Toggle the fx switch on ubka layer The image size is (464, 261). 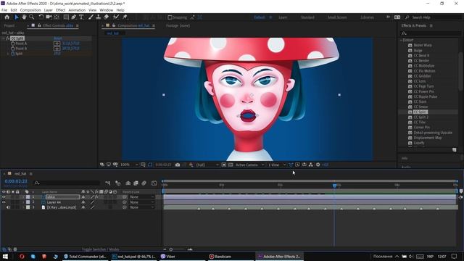tap(96, 196)
